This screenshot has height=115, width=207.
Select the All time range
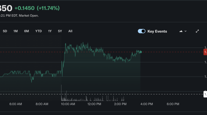70,31
